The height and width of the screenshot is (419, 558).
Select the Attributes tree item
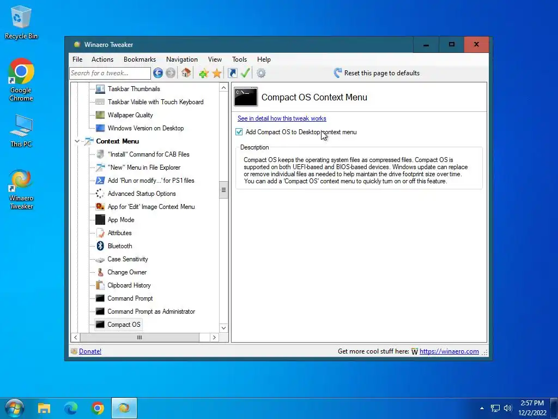pos(119,233)
